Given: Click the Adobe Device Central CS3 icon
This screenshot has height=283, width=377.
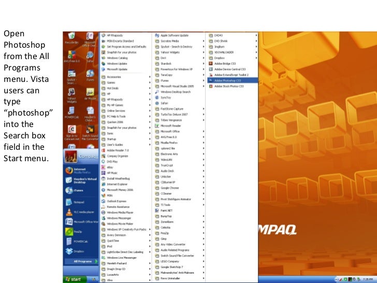Looking at the screenshot, I should (211, 69).
